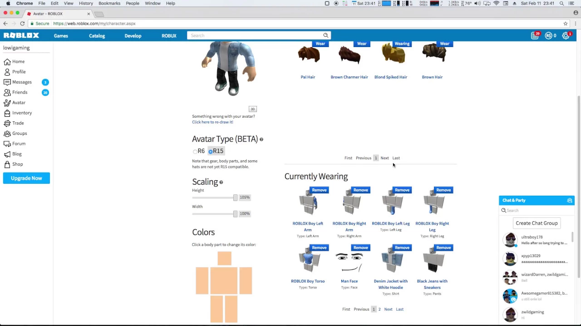The image size is (581, 326).
Task: Open the Develop tab
Action: coord(133,36)
